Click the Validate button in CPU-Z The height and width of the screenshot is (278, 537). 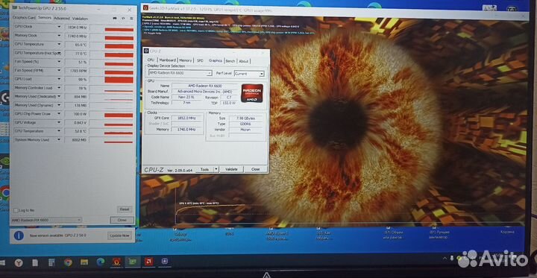[231, 169]
